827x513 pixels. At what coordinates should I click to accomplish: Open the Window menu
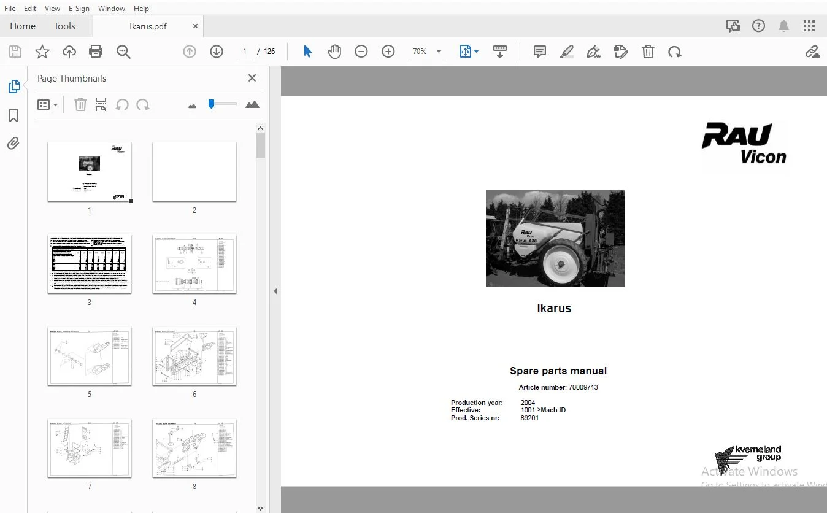(112, 9)
